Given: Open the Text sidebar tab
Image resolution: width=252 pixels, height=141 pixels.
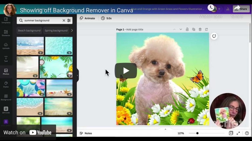Looking at the screenshot, I should (6, 59).
